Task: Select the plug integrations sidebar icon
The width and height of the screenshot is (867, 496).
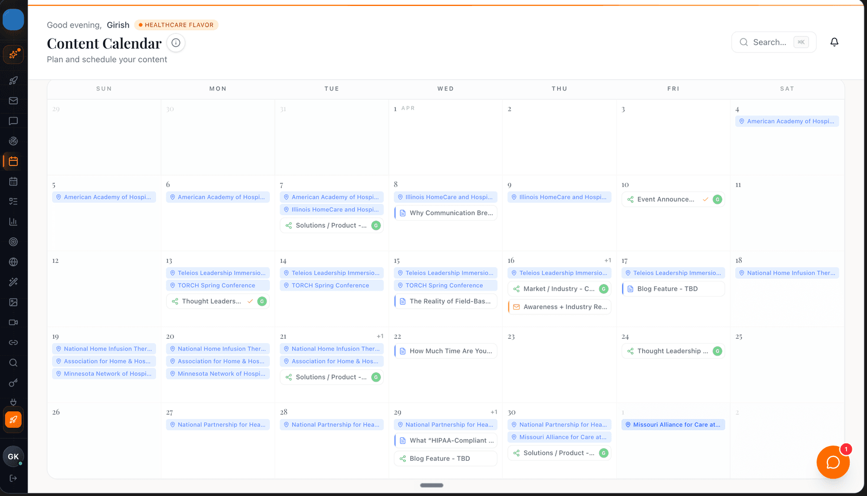Action: [14, 402]
